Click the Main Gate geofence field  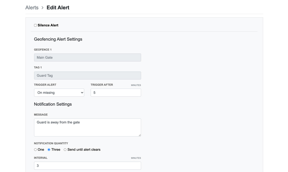[x=87, y=57]
